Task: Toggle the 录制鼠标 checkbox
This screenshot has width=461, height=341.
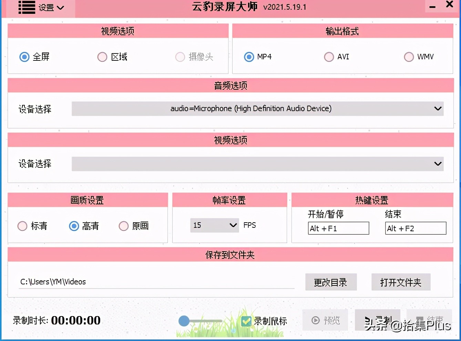Action: (x=246, y=321)
